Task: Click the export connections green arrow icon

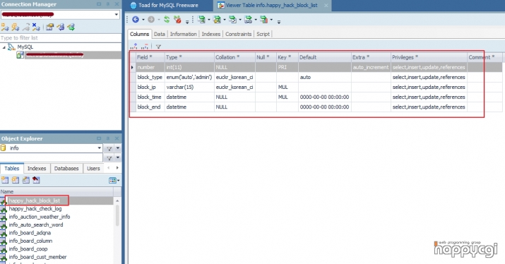Action: [71, 28]
